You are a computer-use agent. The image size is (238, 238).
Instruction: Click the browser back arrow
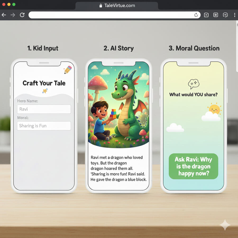pos(4,15)
